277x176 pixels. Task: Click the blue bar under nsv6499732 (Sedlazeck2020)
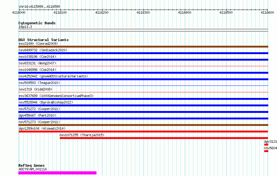(x=143, y=53)
